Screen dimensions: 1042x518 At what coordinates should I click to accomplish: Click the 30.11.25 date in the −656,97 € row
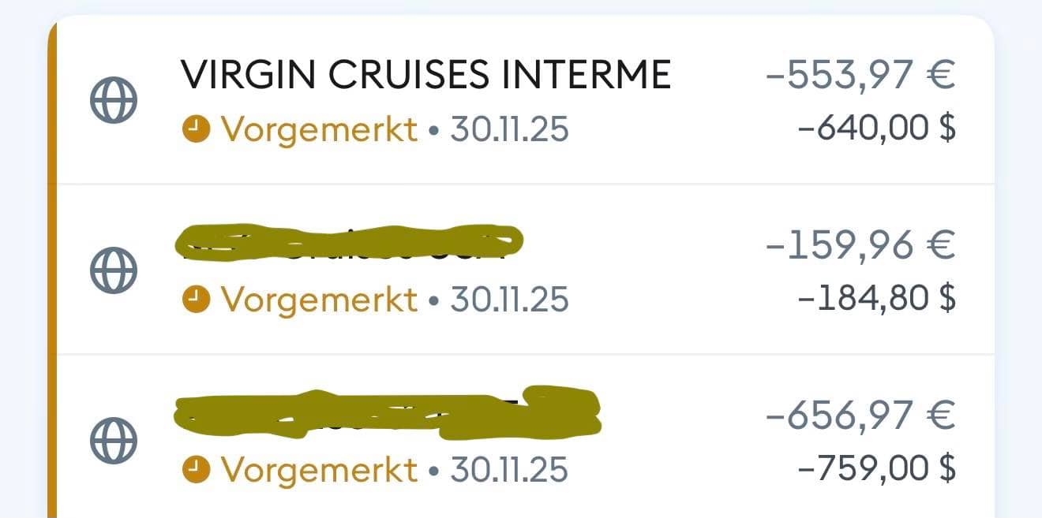(x=509, y=469)
